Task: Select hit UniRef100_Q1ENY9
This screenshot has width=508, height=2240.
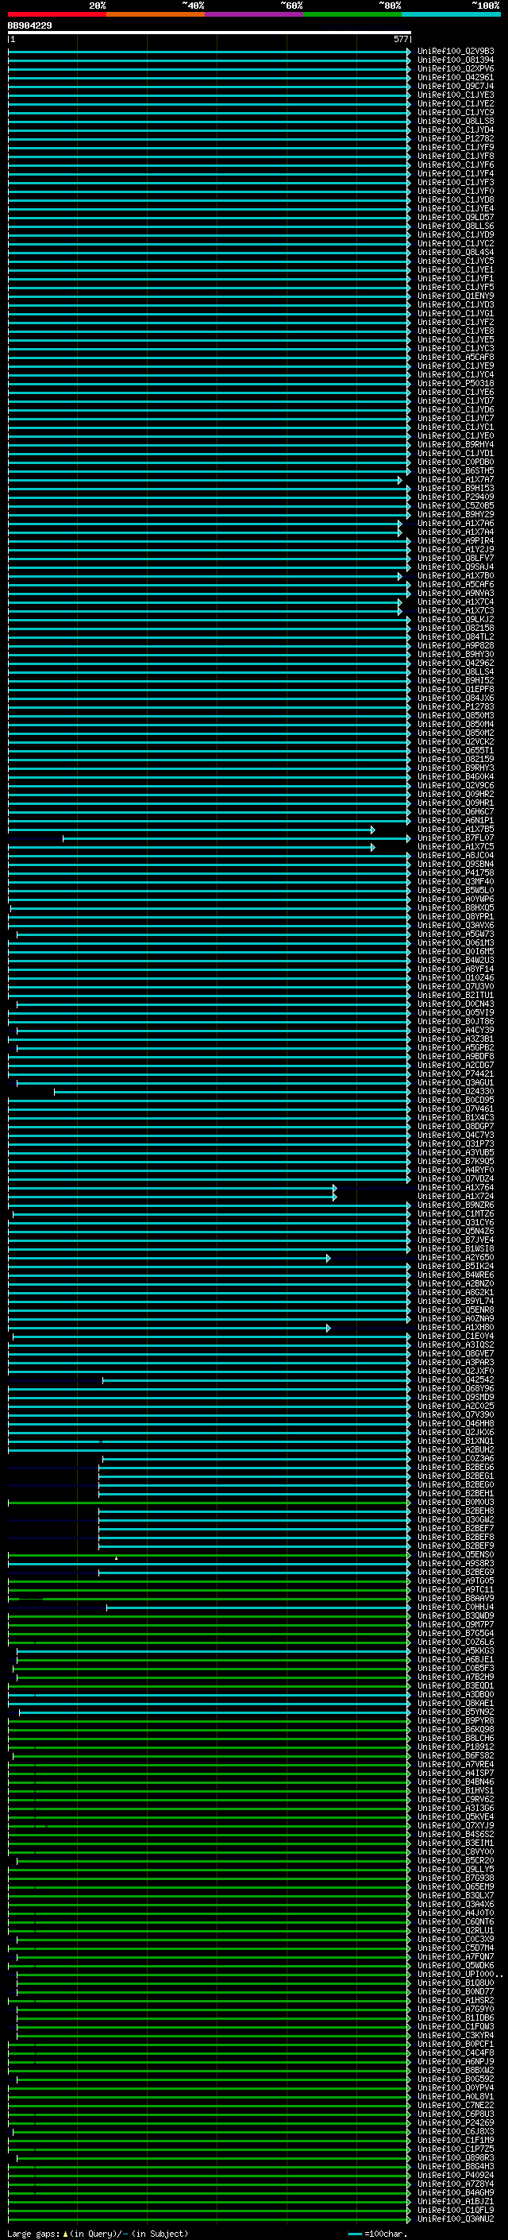Action: (456, 296)
